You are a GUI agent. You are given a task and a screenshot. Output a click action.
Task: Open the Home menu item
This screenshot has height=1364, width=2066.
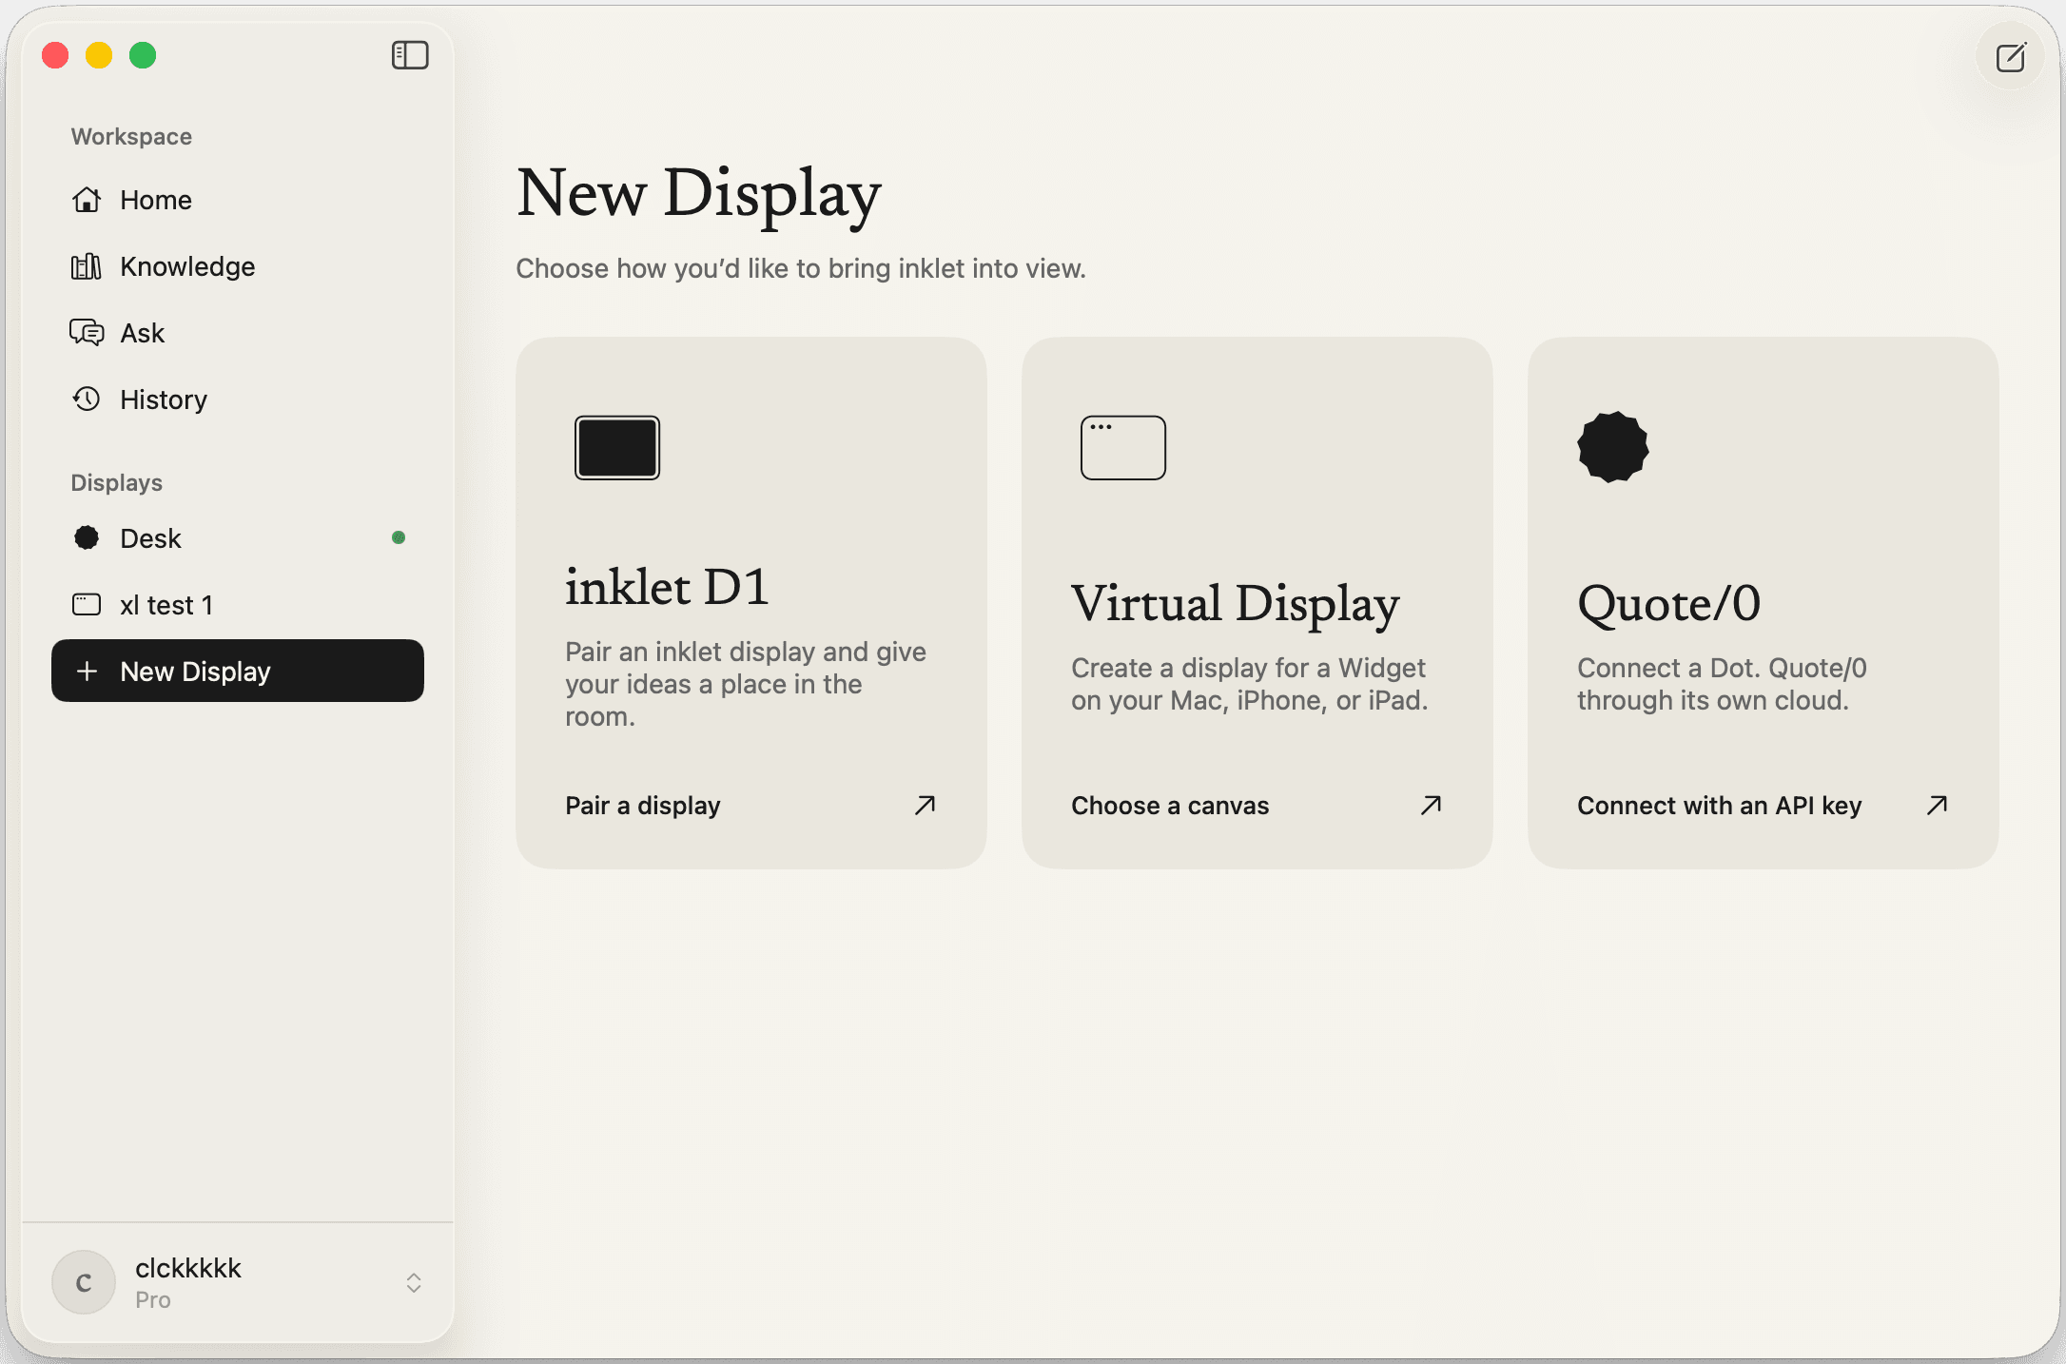pos(238,200)
